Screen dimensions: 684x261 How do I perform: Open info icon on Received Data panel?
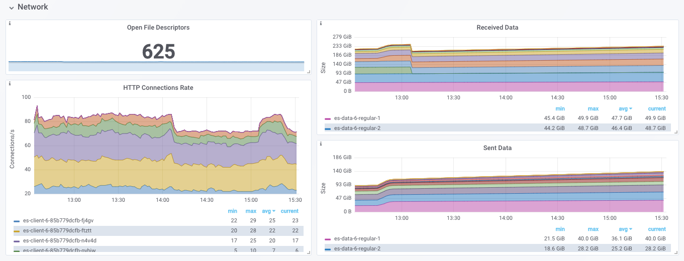pyautogui.click(x=321, y=24)
